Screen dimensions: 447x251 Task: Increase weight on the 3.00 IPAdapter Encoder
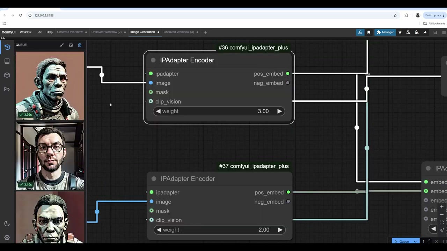coord(279,111)
